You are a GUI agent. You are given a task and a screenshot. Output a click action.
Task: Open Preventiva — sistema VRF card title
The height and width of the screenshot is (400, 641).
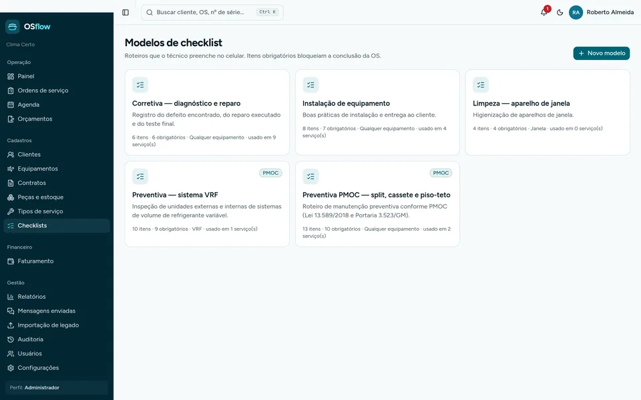[x=175, y=195]
